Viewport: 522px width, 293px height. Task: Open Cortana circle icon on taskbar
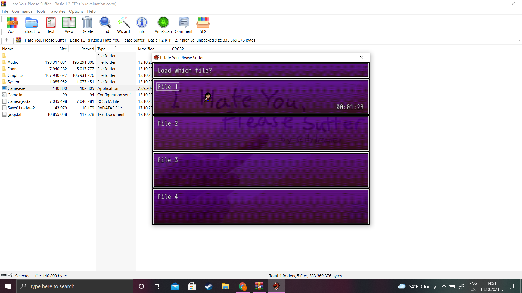click(x=141, y=286)
